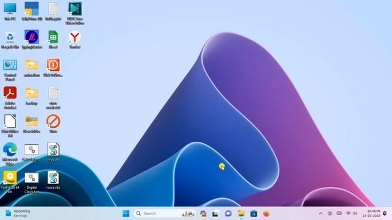Open the Windows Start menu
The height and width of the screenshot is (220, 392).
click(x=126, y=213)
